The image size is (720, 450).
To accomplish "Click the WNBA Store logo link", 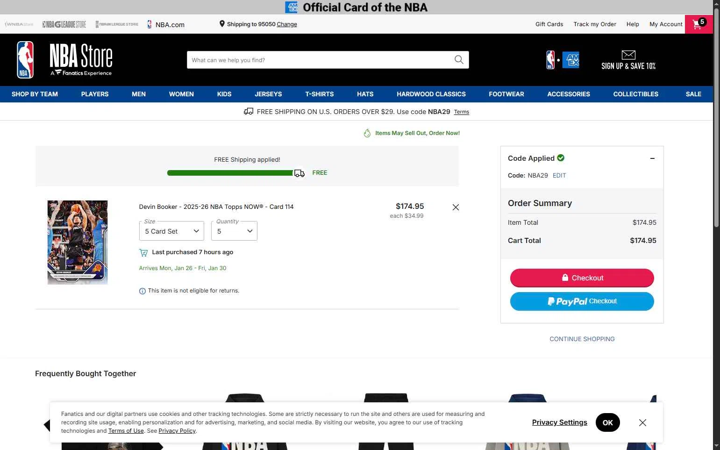I will pos(19,24).
